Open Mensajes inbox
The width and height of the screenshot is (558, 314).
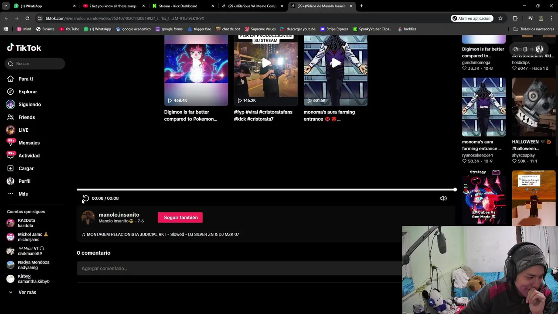(x=23, y=143)
